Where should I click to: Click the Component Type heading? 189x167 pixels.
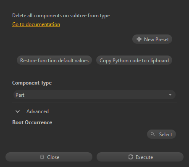pyautogui.click(x=32, y=83)
